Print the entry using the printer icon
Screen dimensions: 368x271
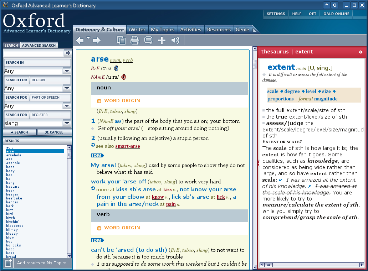(x=135, y=40)
